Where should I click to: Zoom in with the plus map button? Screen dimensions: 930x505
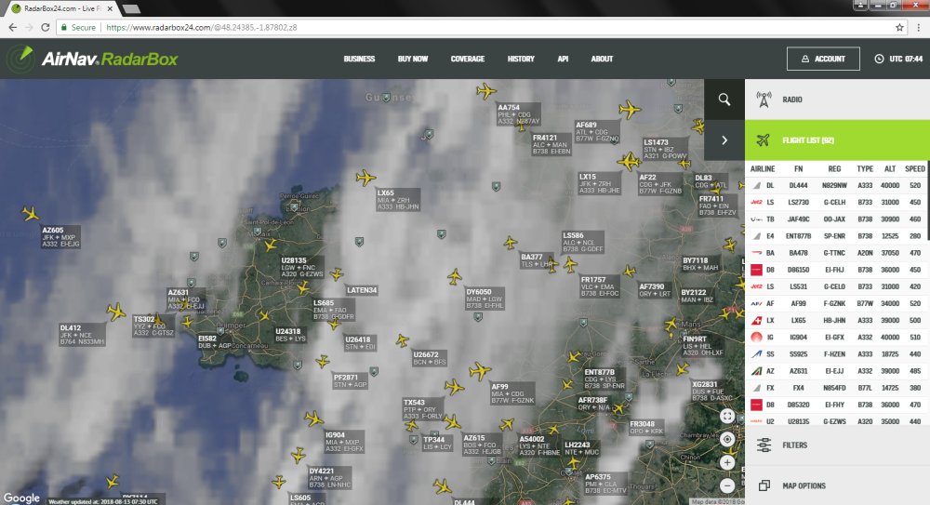727,462
